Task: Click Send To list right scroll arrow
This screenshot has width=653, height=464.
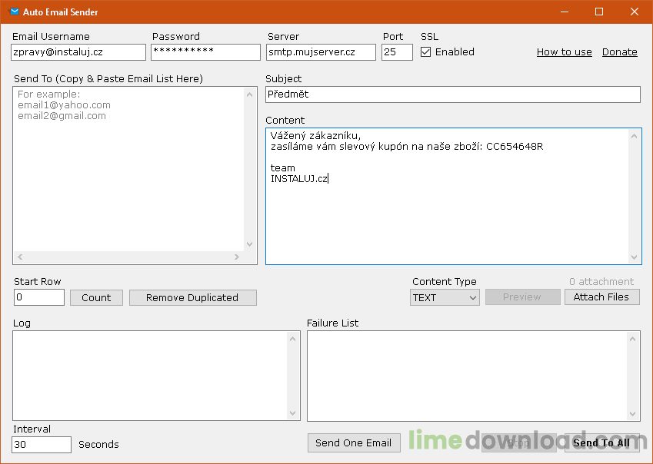Action: pyautogui.click(x=237, y=257)
